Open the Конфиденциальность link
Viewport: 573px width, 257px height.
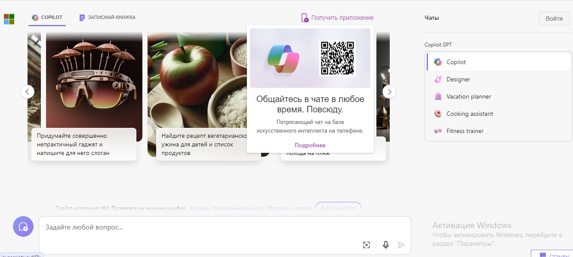(x=239, y=208)
